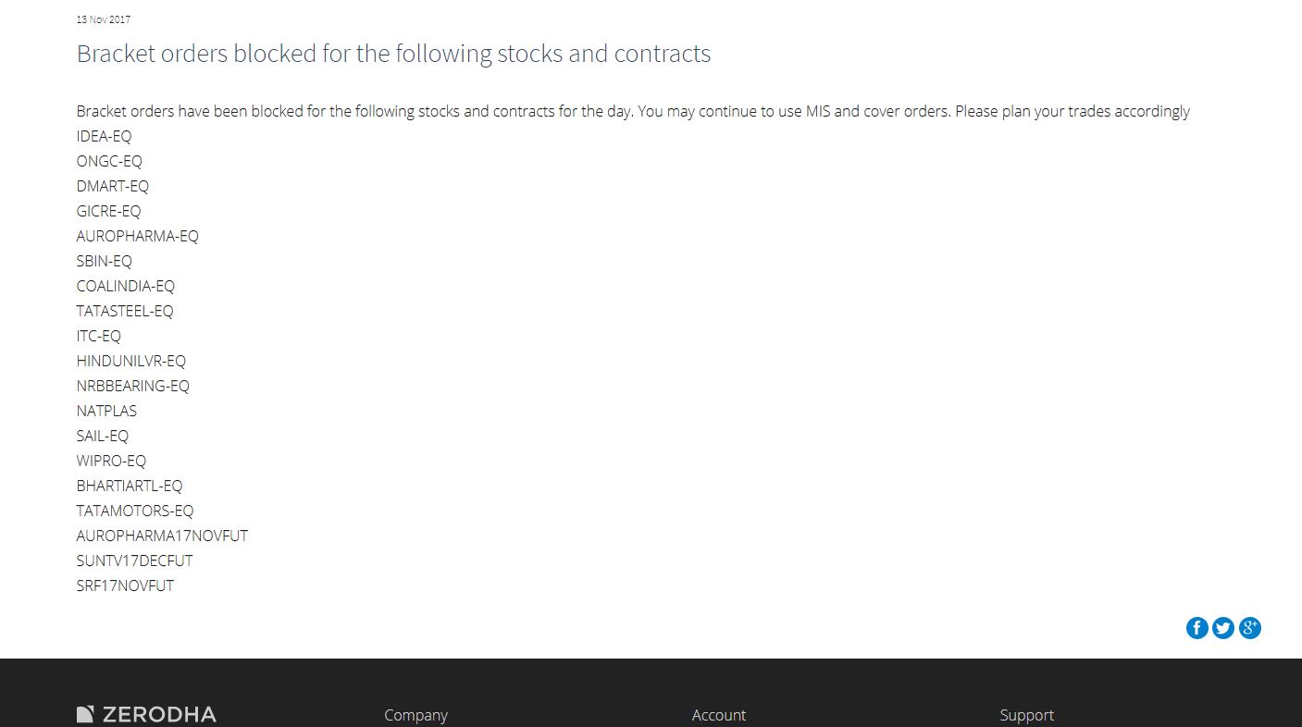The image size is (1302, 727).
Task: Share the post on Google Plus
Action: tap(1250, 628)
